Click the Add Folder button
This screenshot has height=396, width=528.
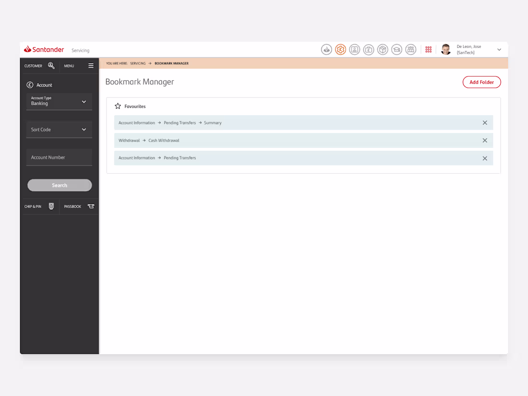click(x=481, y=82)
